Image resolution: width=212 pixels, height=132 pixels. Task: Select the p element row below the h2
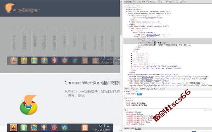click(x=164, y=45)
